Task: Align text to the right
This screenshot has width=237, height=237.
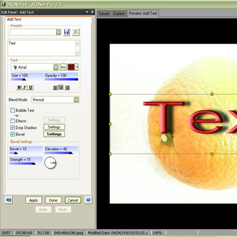Action: (67, 88)
